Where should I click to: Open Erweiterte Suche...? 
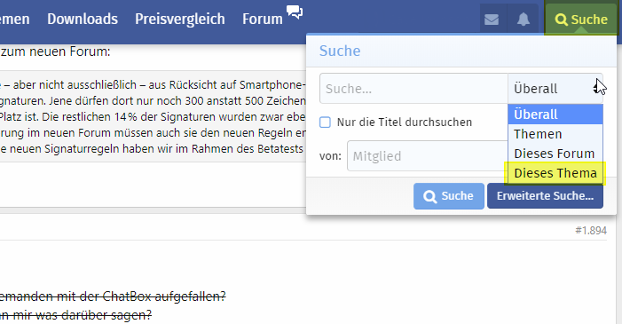click(x=545, y=196)
